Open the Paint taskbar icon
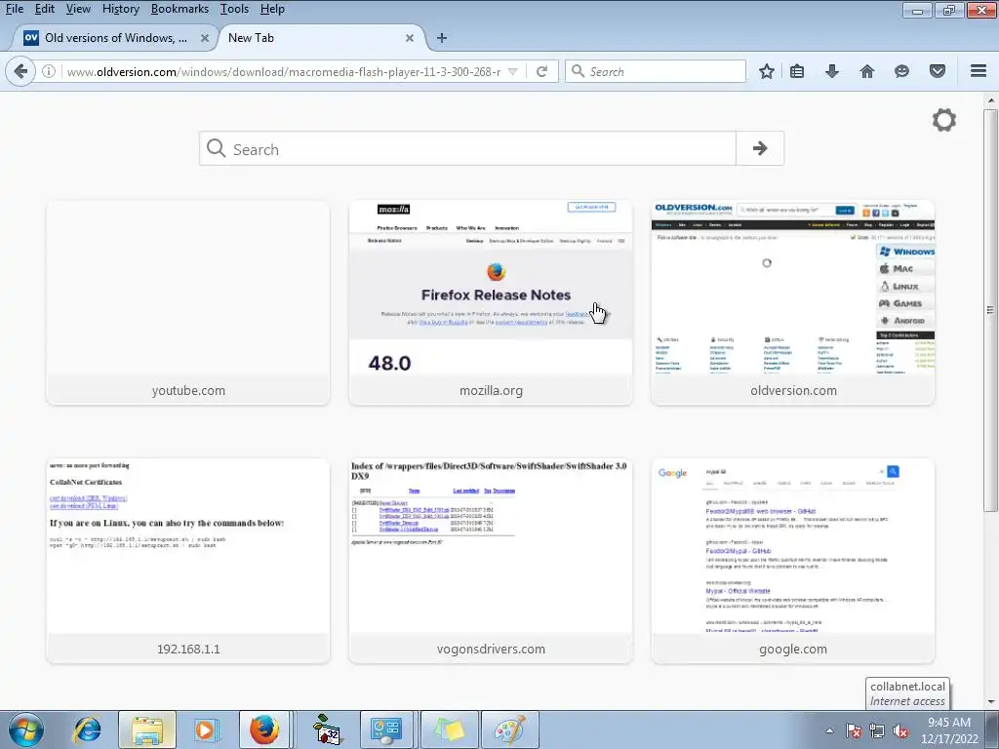This screenshot has height=749, width=999. [x=509, y=729]
